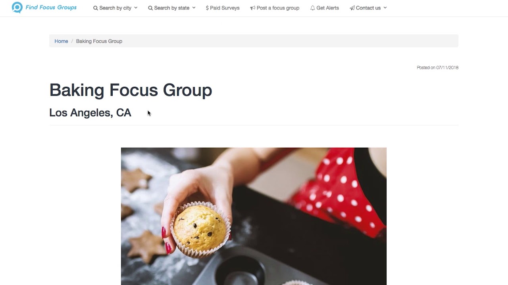The width and height of the screenshot is (508, 285).
Task: Click the Find Focus Groups logo icon
Action: pos(17,8)
